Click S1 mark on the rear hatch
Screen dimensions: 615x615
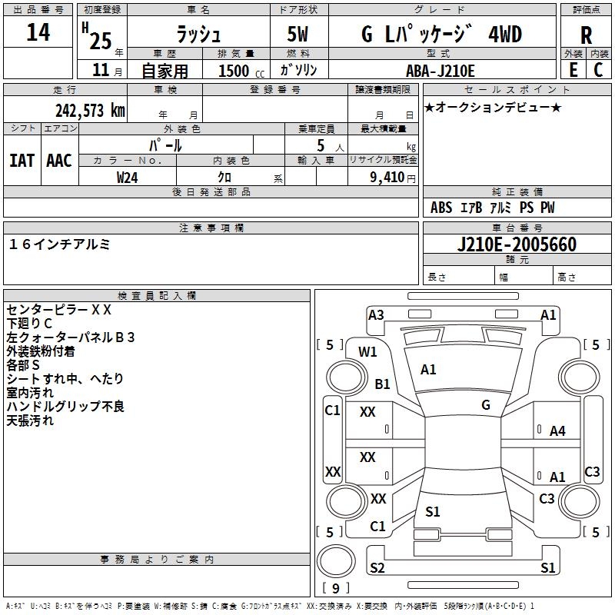(x=432, y=511)
